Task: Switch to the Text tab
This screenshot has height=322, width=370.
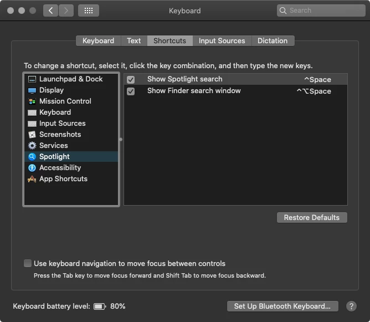Action: click(x=134, y=41)
